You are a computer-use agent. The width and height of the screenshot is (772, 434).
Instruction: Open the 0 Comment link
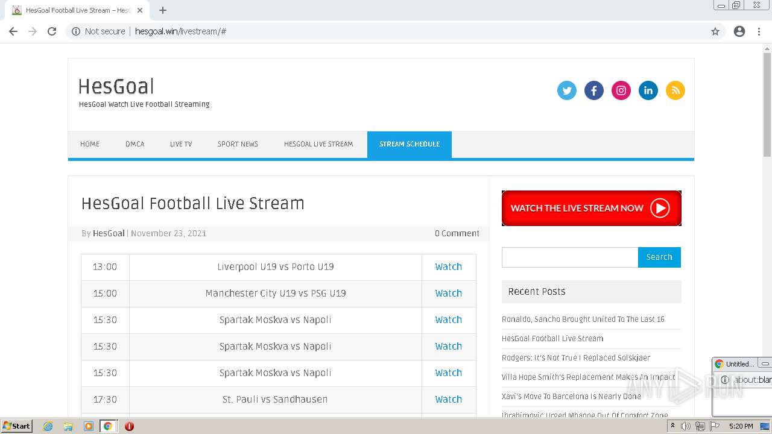click(x=457, y=233)
